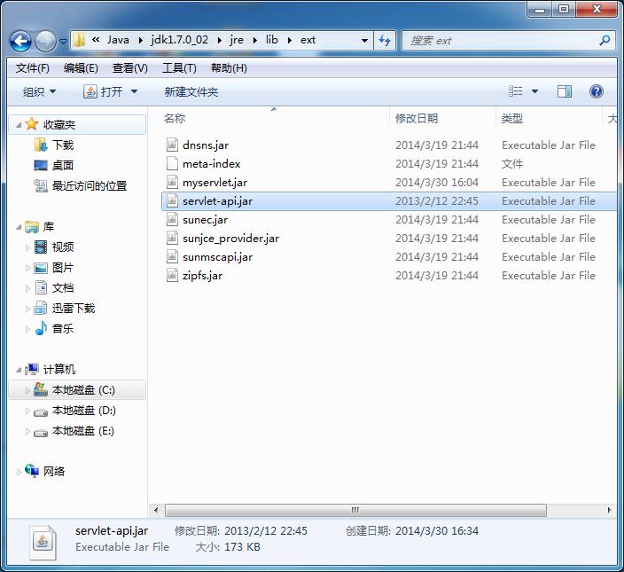Click the 2014/3/30 16:04 date of myservlet.jar
Screen dimensions: 624x572
(437, 183)
